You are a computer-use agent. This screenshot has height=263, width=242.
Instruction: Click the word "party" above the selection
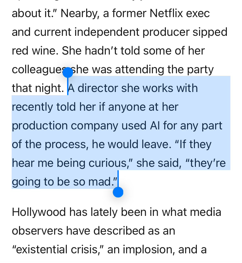click(x=200, y=70)
